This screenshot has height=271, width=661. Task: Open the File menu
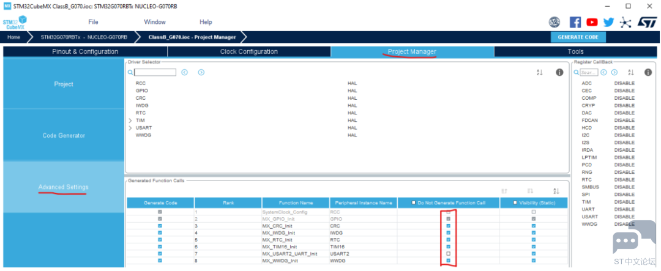93,22
